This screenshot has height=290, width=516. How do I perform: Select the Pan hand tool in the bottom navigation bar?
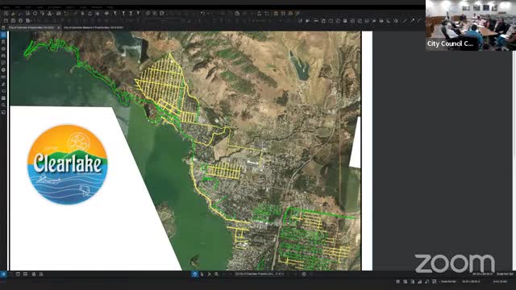coord(195,274)
